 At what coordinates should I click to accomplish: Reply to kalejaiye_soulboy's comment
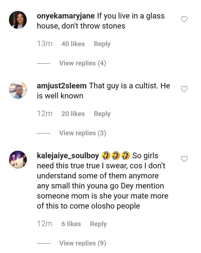click(x=98, y=224)
